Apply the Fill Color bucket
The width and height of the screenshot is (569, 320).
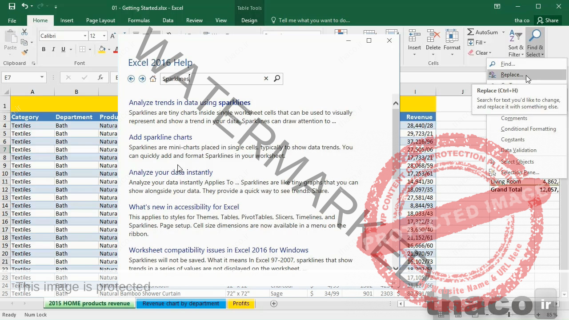[x=102, y=49]
